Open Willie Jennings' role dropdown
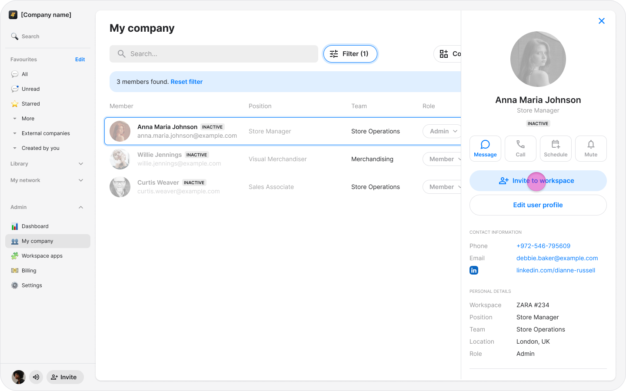 tap(442, 159)
